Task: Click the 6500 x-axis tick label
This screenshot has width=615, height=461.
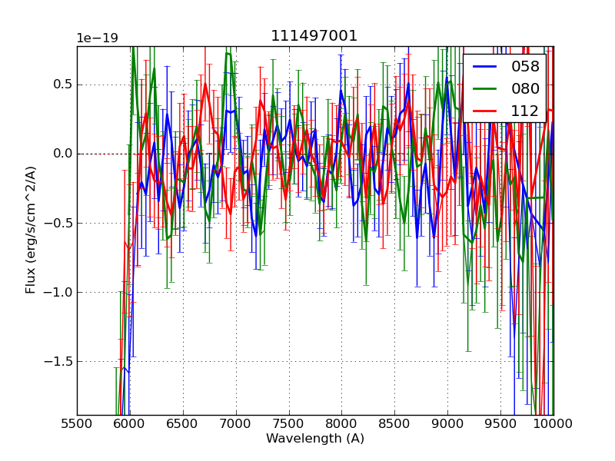Action: 183,423
